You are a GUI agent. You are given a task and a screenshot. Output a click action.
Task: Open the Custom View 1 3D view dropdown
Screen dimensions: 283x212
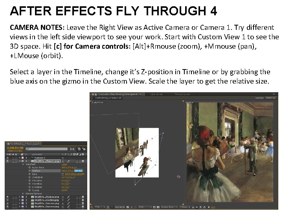click(169, 207)
